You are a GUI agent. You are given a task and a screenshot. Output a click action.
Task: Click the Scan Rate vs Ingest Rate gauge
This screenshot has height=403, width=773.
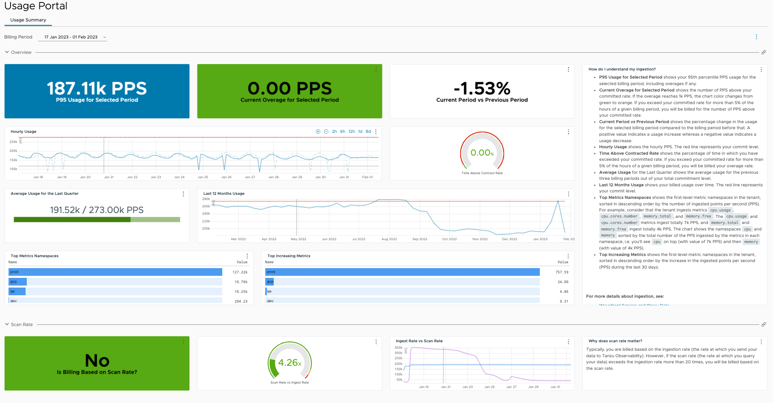(x=290, y=360)
